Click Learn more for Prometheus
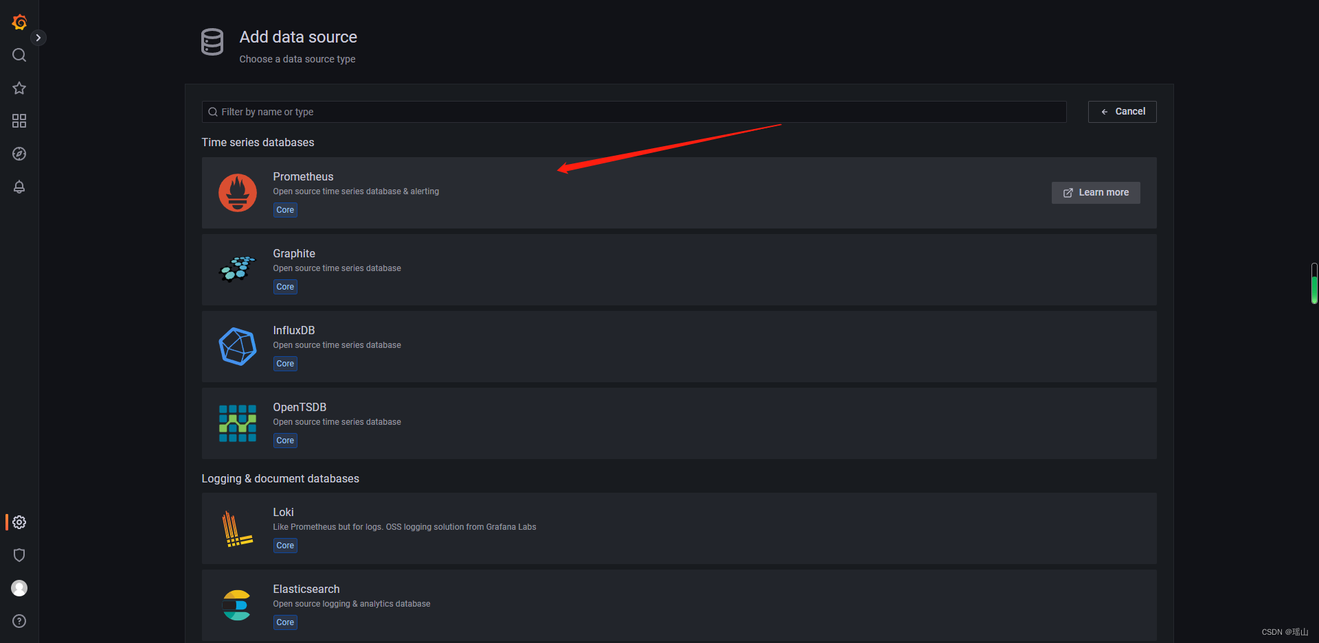 (x=1096, y=193)
